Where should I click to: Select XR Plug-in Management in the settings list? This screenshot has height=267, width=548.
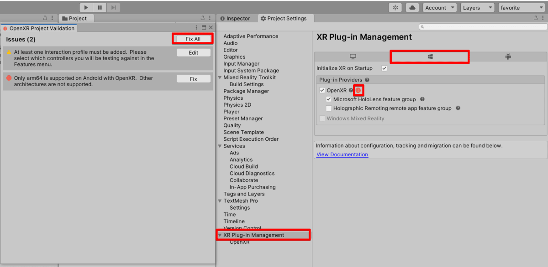(x=253, y=235)
